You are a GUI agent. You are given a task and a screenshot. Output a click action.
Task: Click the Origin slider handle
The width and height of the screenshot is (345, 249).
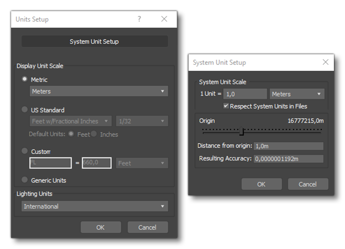coord(241,131)
